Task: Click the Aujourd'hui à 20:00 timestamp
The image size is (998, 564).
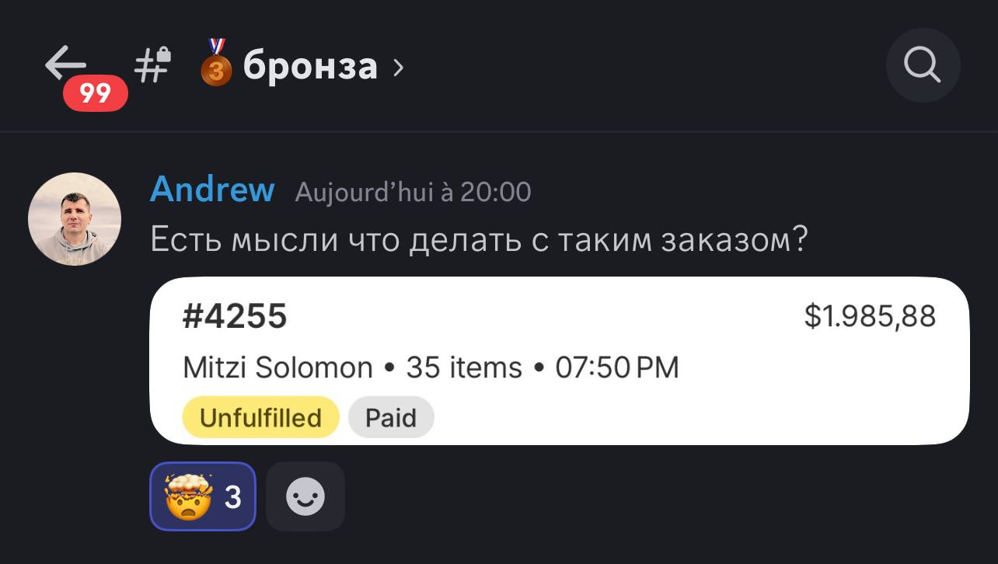Action: click(x=413, y=192)
